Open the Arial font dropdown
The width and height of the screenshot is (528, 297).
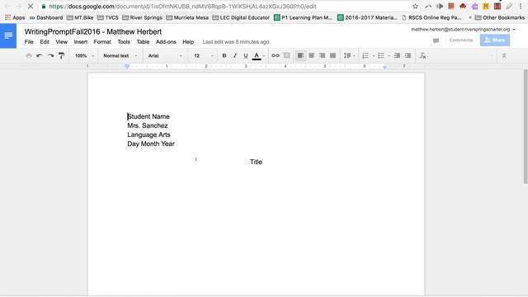165,56
